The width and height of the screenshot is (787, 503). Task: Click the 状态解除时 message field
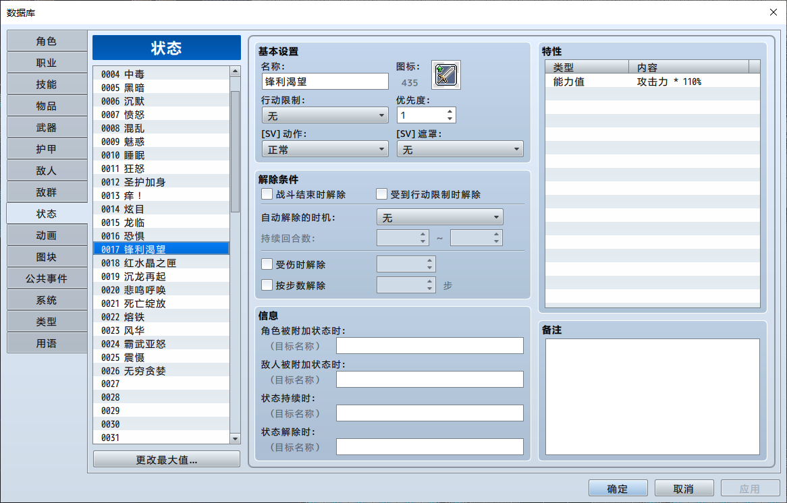[430, 446]
